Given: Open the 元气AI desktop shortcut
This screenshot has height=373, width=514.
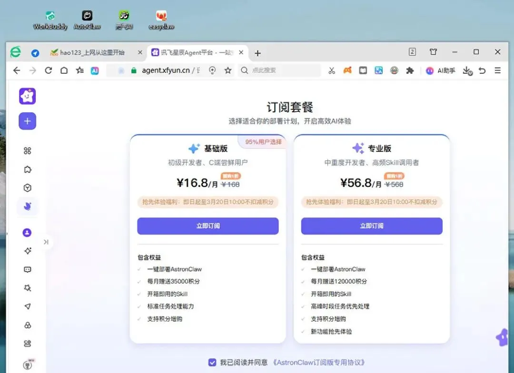Looking at the screenshot, I should tap(124, 20).
